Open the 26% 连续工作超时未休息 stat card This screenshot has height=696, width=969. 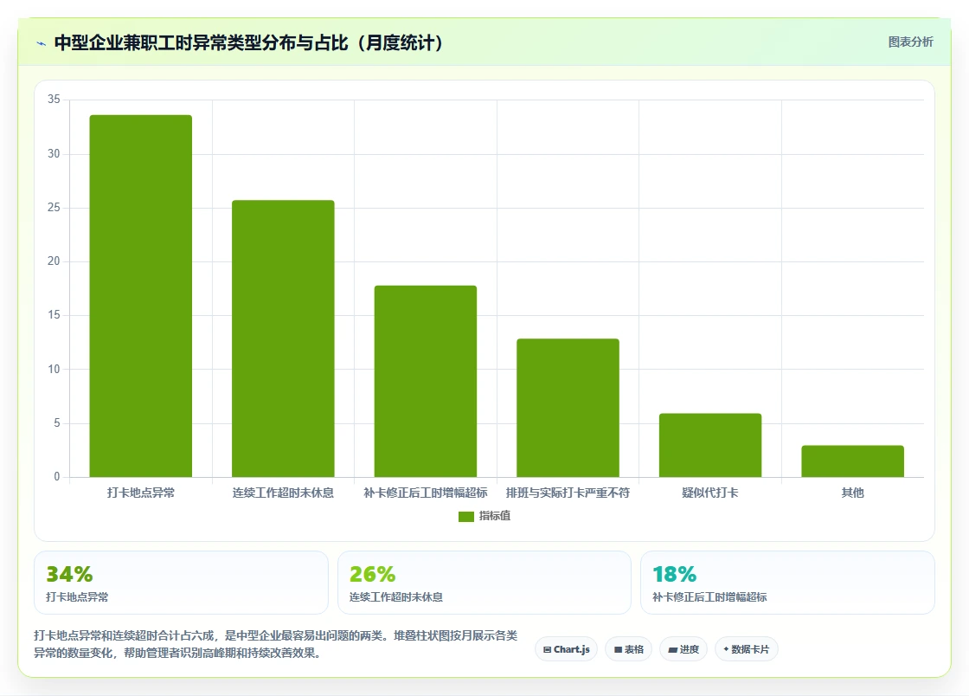click(484, 583)
